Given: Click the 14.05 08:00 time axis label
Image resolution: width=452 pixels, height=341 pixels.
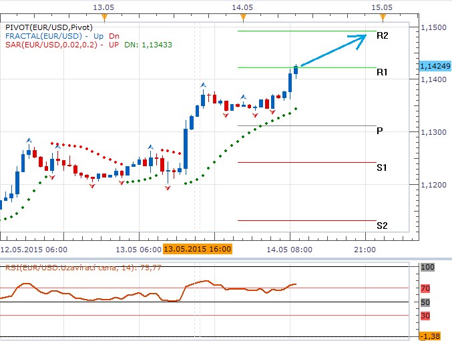Looking at the screenshot, I should coord(289,249).
